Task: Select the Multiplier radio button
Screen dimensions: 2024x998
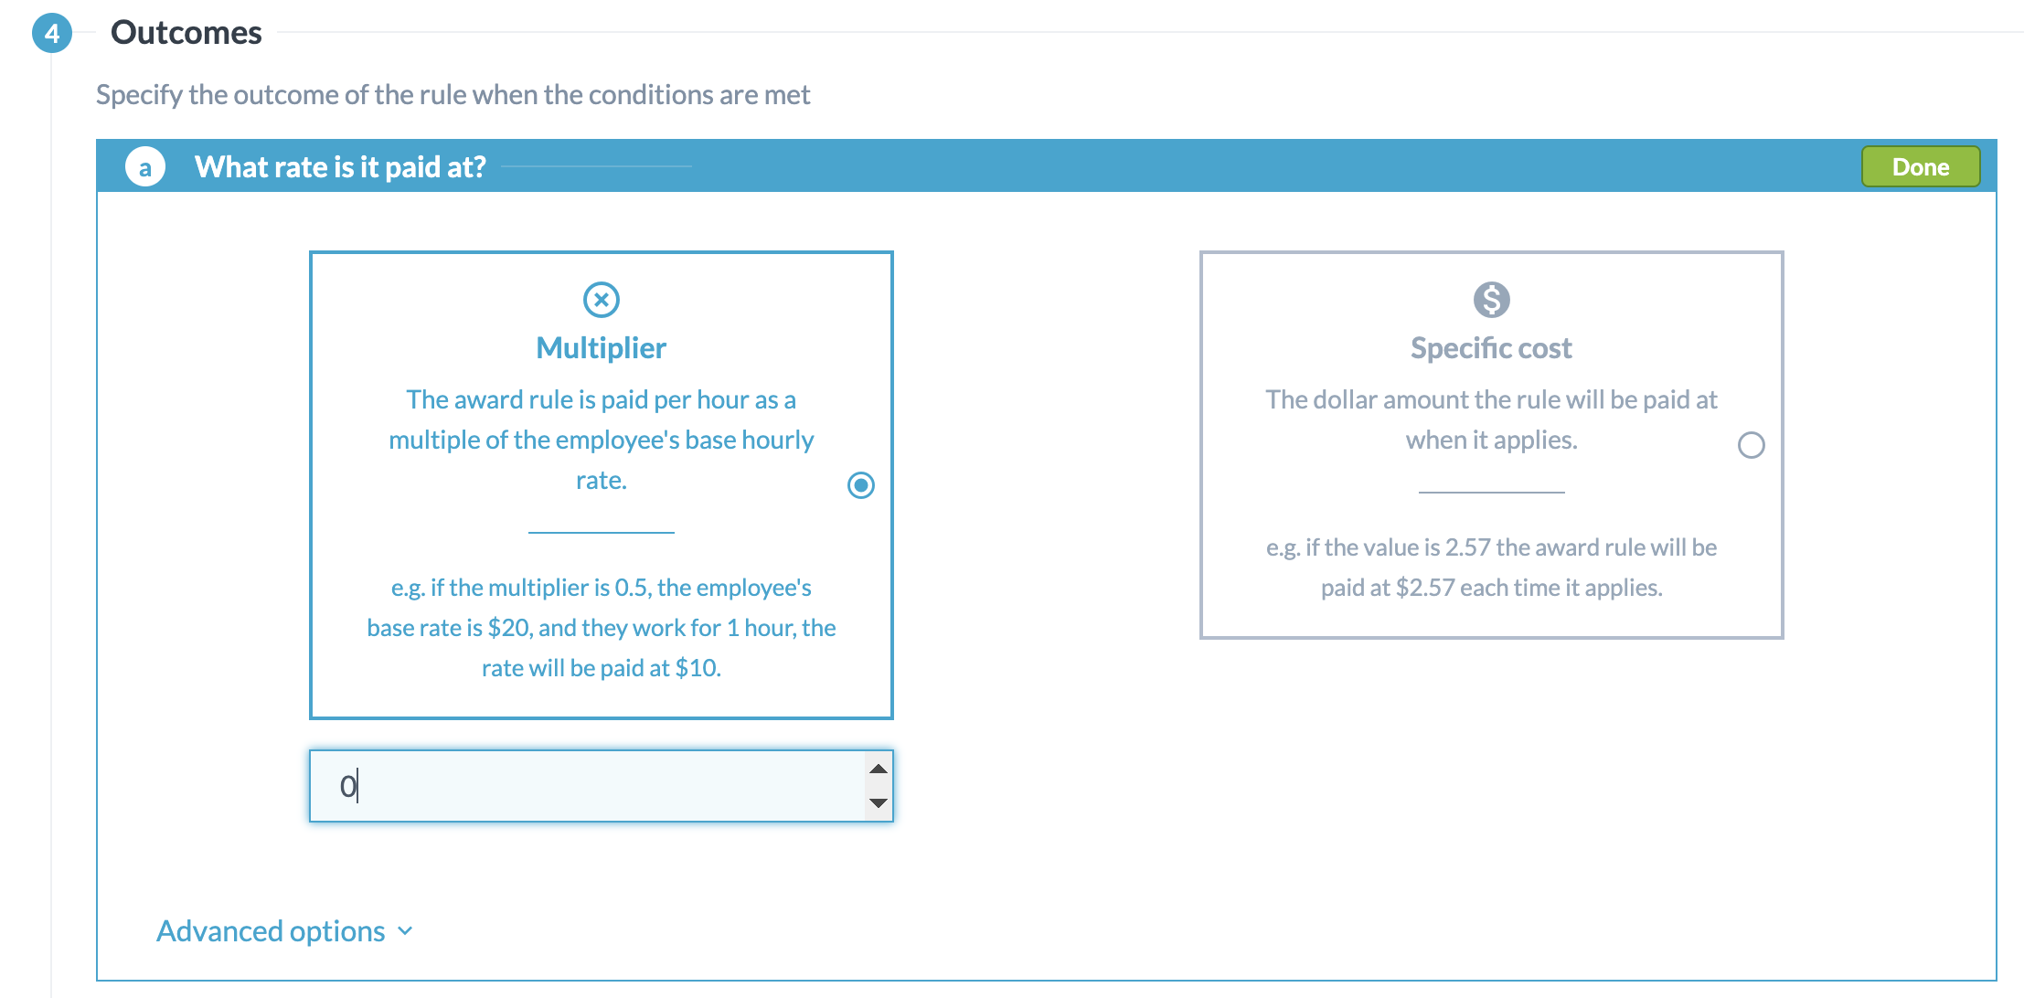Action: 861,484
